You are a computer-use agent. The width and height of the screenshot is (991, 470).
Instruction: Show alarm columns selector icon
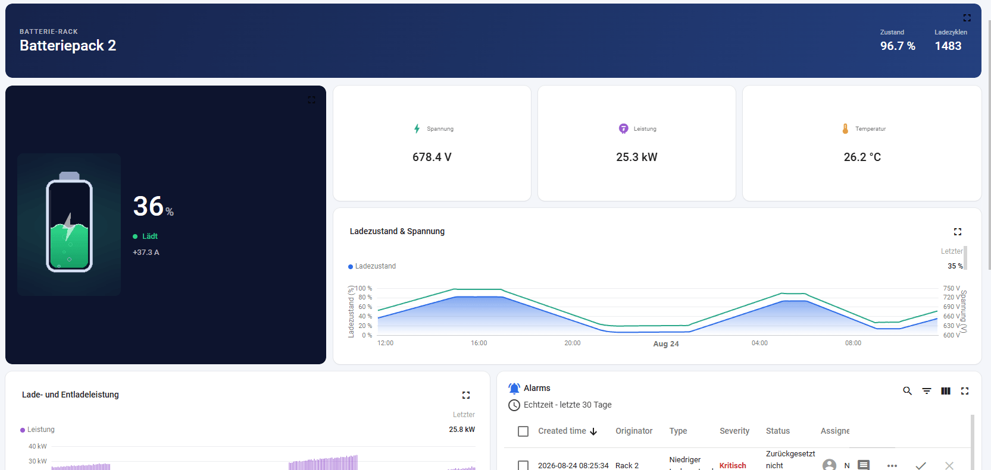[946, 391]
